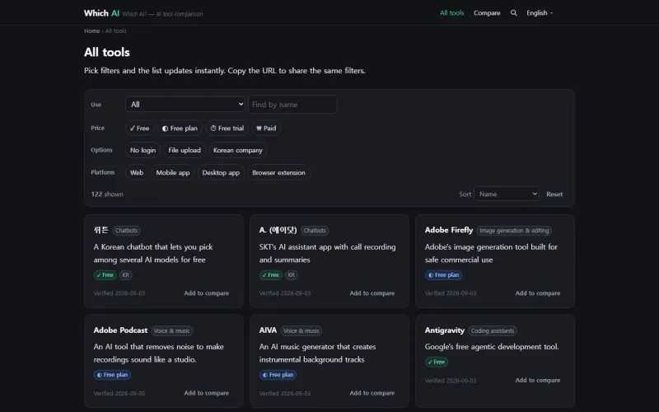
Task: Open the Compare nav item
Action: click(487, 13)
